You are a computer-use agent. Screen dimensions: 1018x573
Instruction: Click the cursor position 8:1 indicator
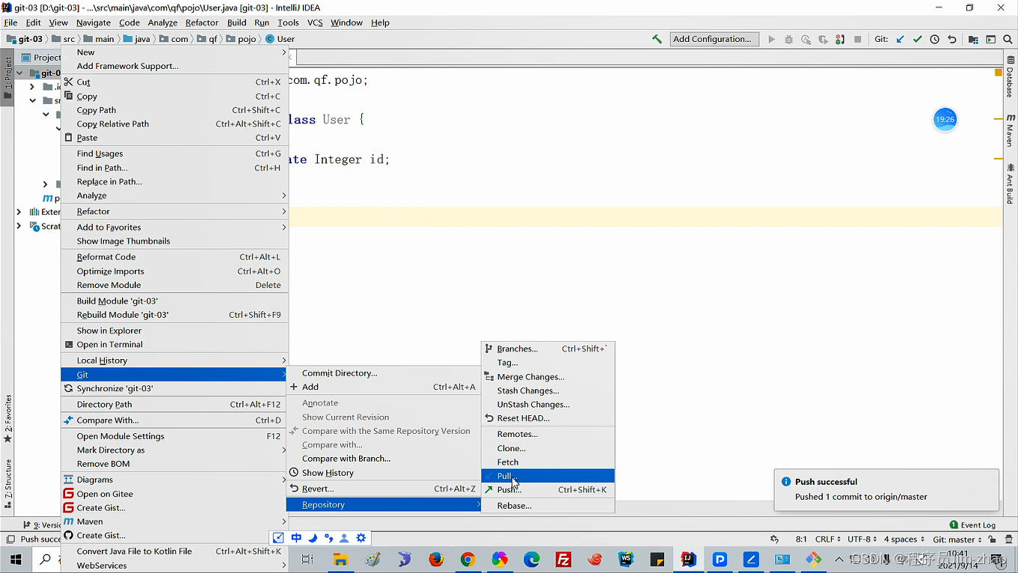pos(801,539)
